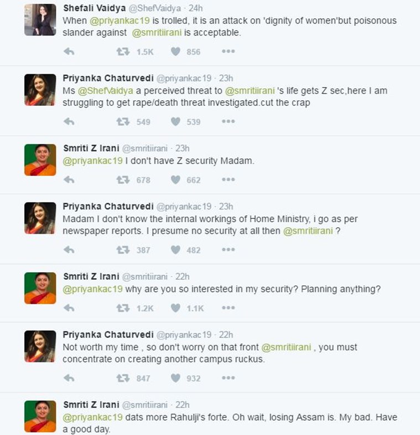Retweet the tweet with 549 retweets
The image size is (420, 435).
click(123, 122)
